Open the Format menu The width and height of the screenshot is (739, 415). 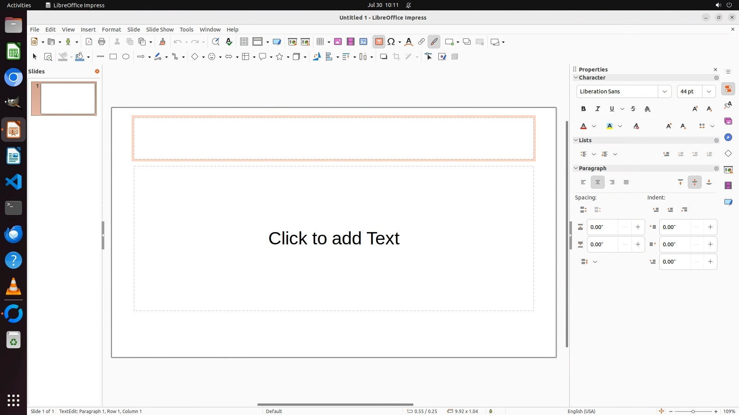click(x=111, y=30)
